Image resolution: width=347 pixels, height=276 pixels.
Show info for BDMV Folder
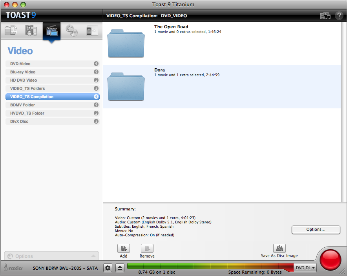(96, 105)
